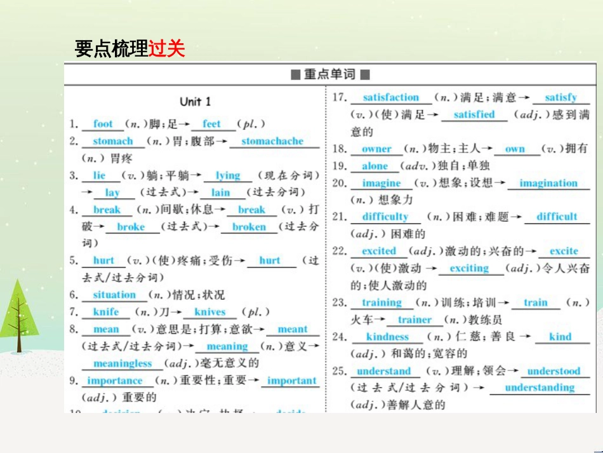Click the adjective "important"
Viewport: 603px width, 453px height.
(x=292, y=381)
